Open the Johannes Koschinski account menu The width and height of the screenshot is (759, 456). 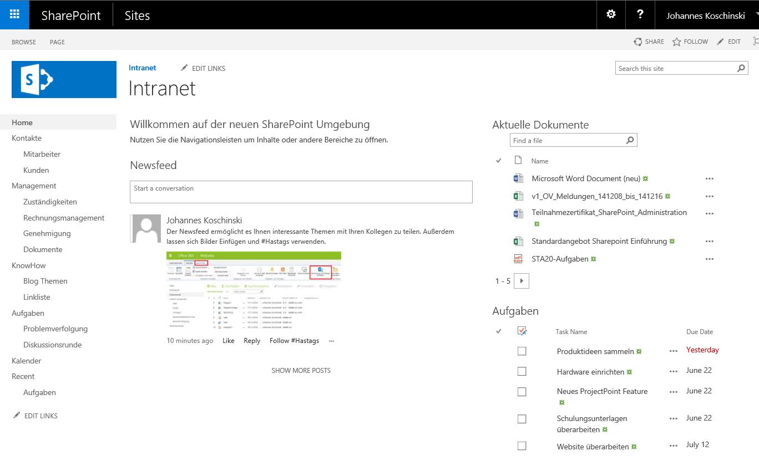coord(706,16)
